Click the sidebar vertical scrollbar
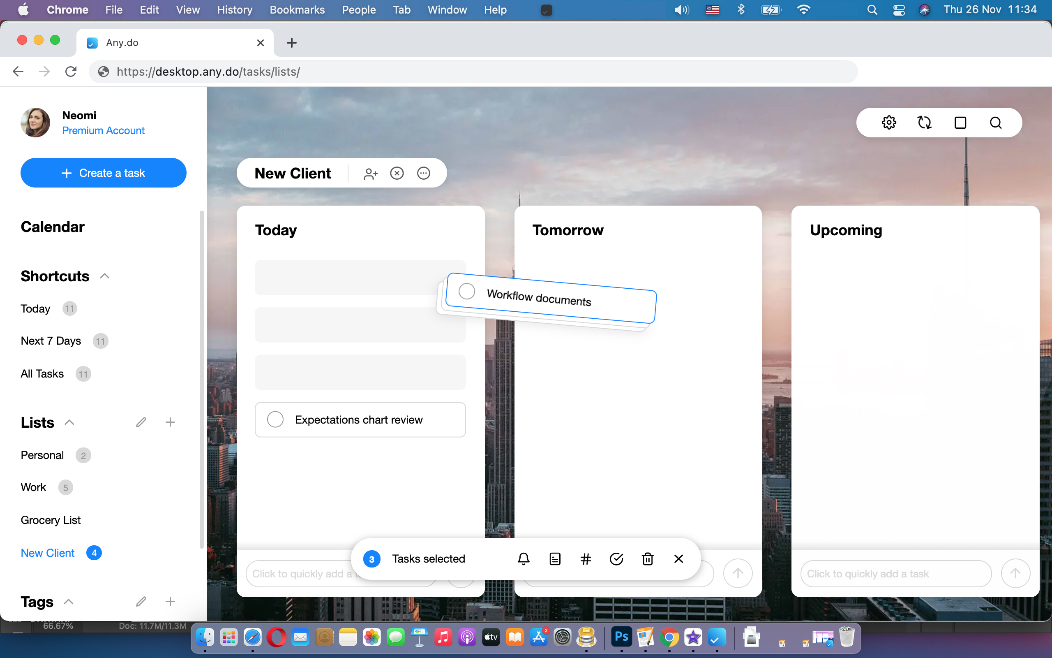 click(201, 379)
